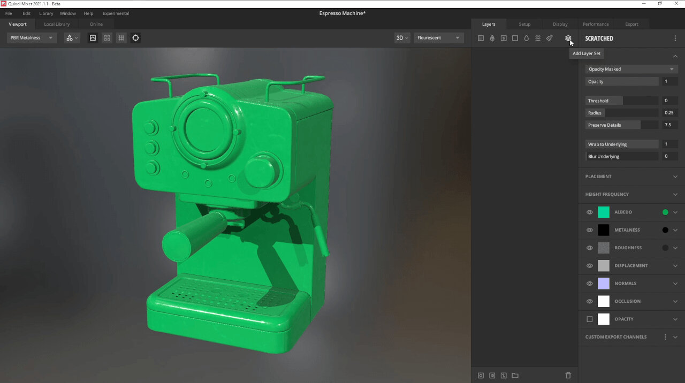Viewport: 685px width, 383px height.
Task: Select the Local Library tab
Action: [x=57, y=24]
